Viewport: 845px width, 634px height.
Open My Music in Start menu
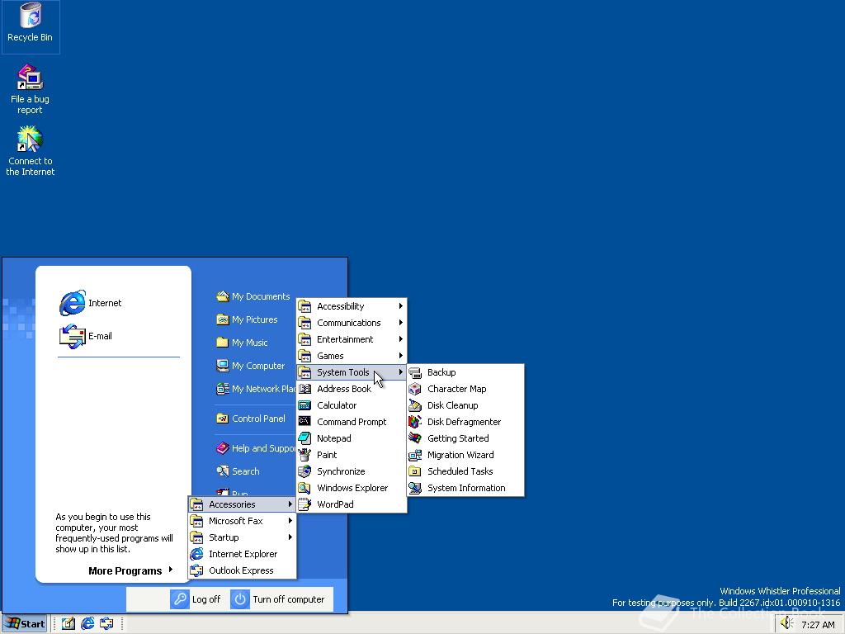(242, 343)
